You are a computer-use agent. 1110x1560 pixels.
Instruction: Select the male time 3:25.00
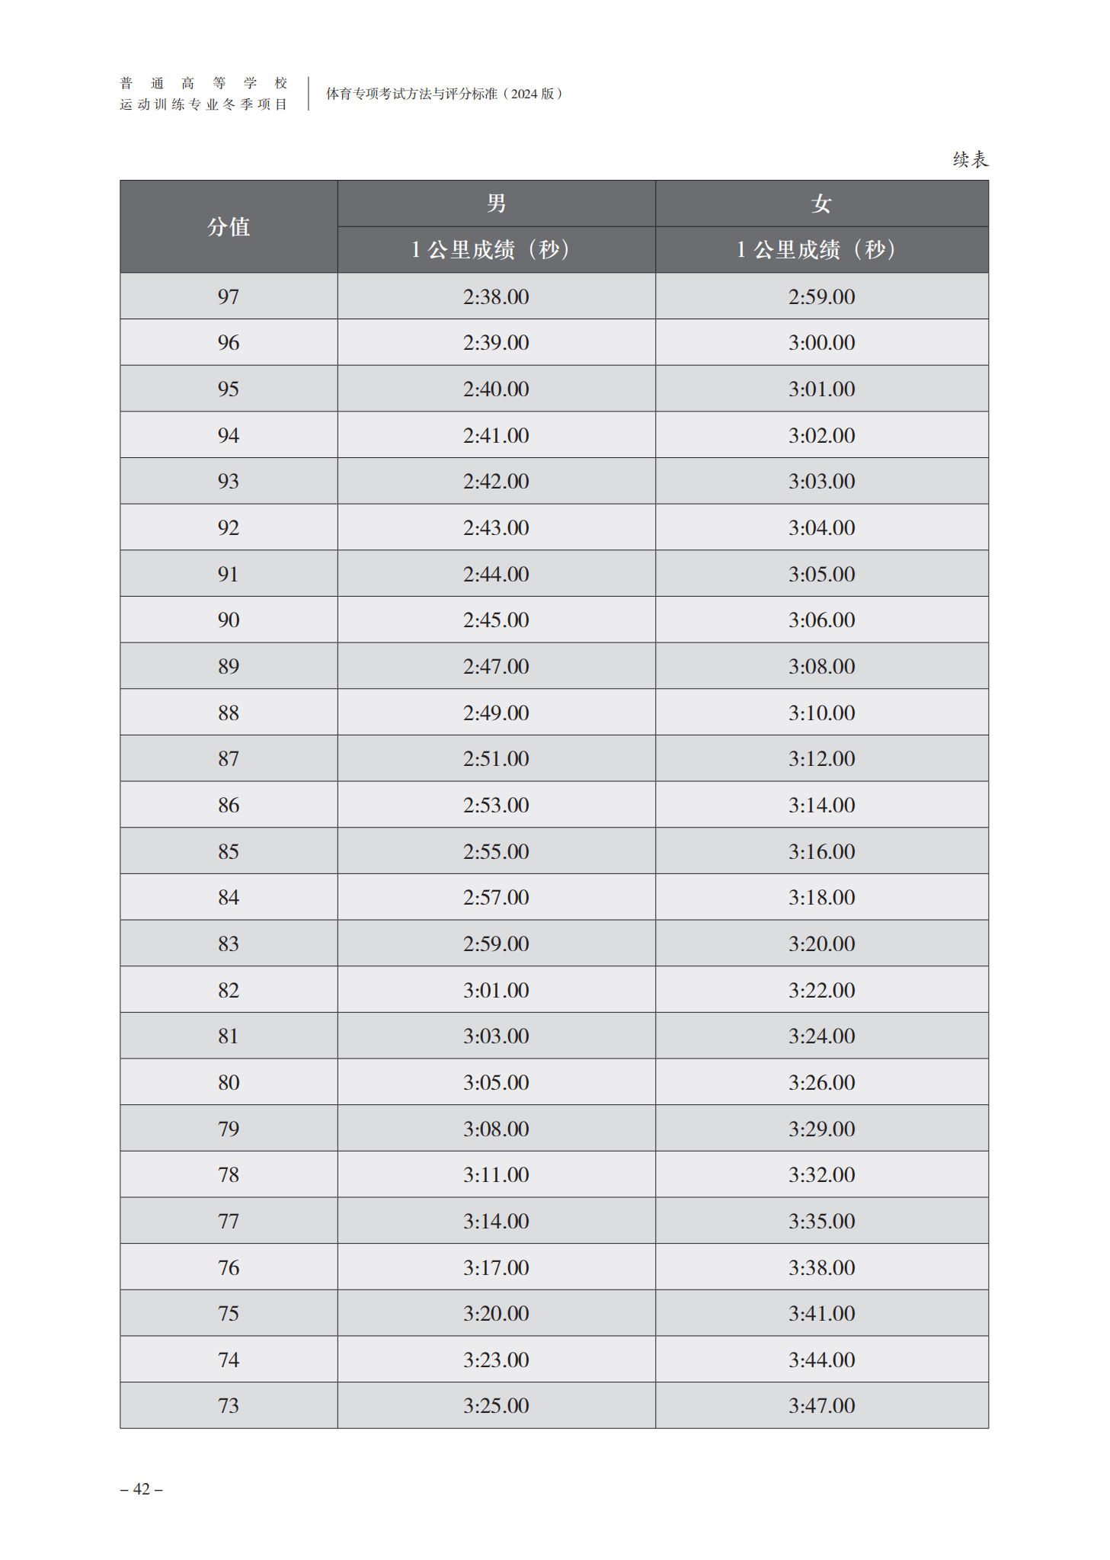point(496,1405)
